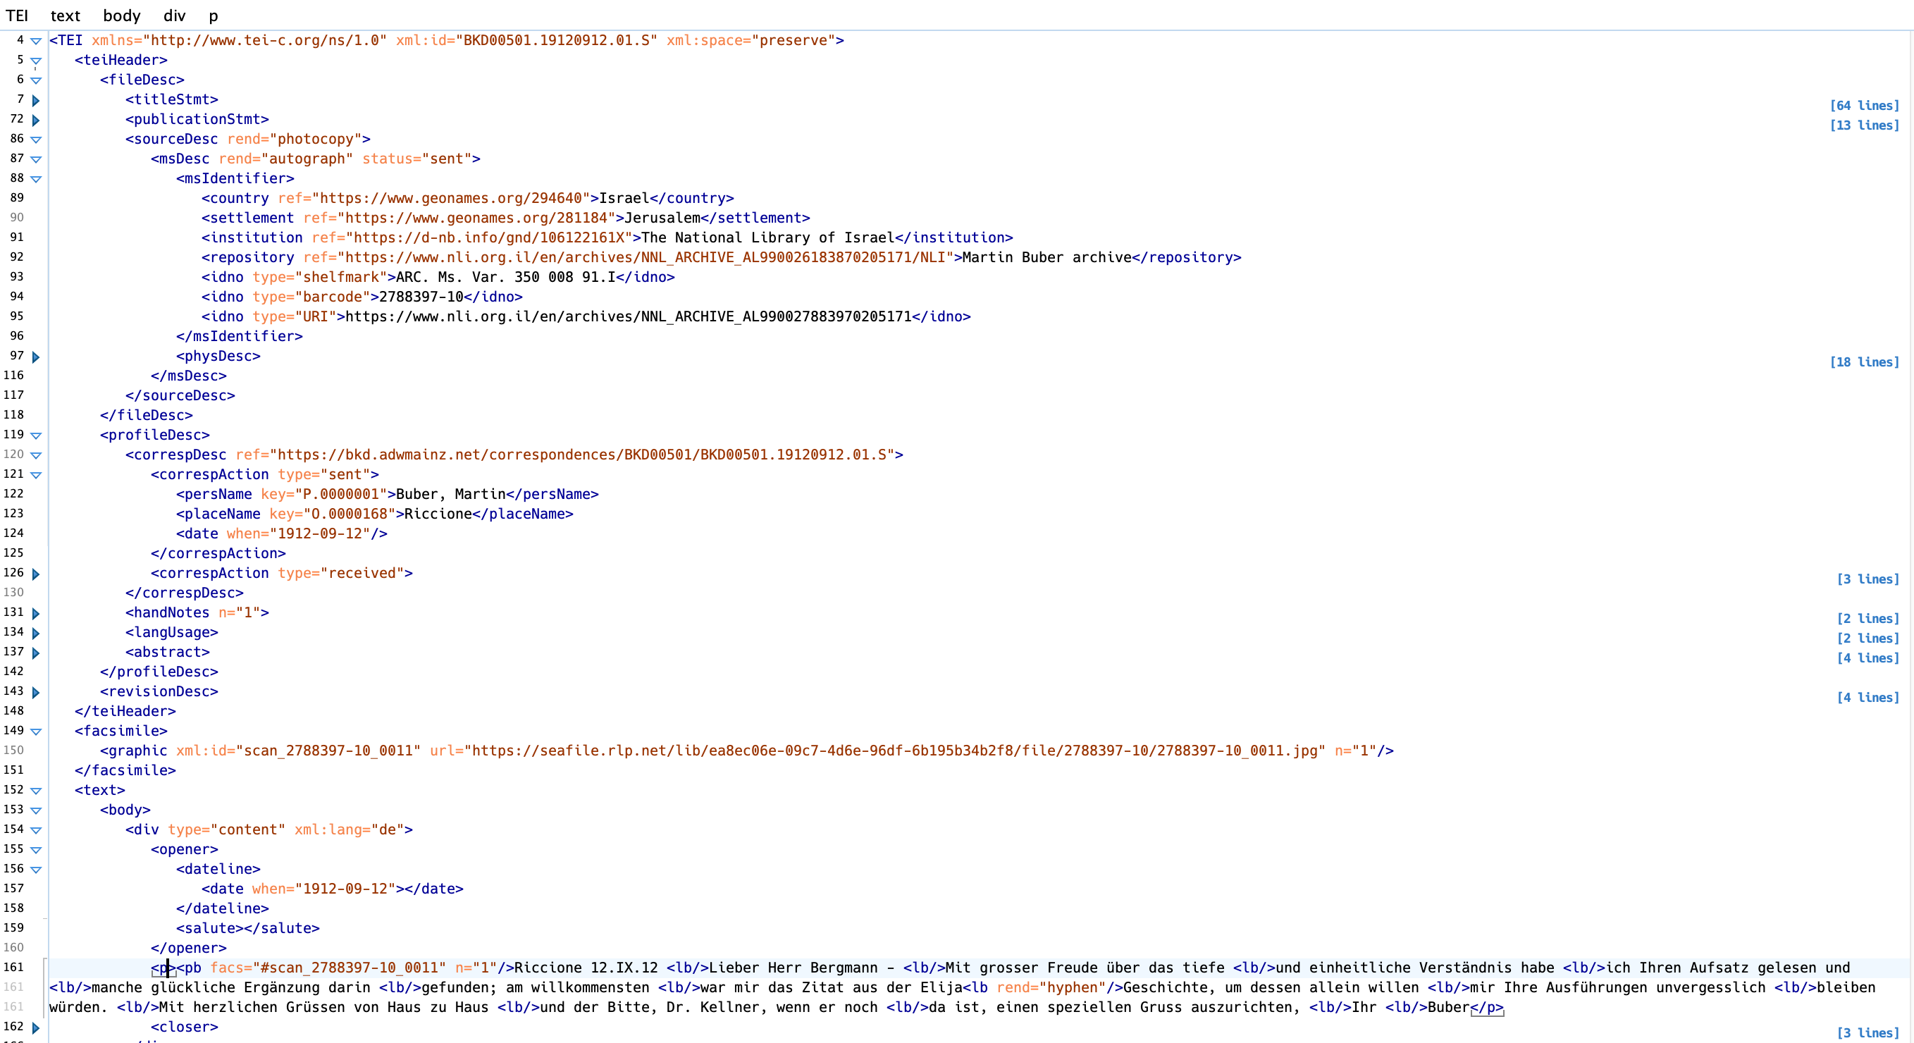Select the 'p' breadcrumb item

[214, 16]
